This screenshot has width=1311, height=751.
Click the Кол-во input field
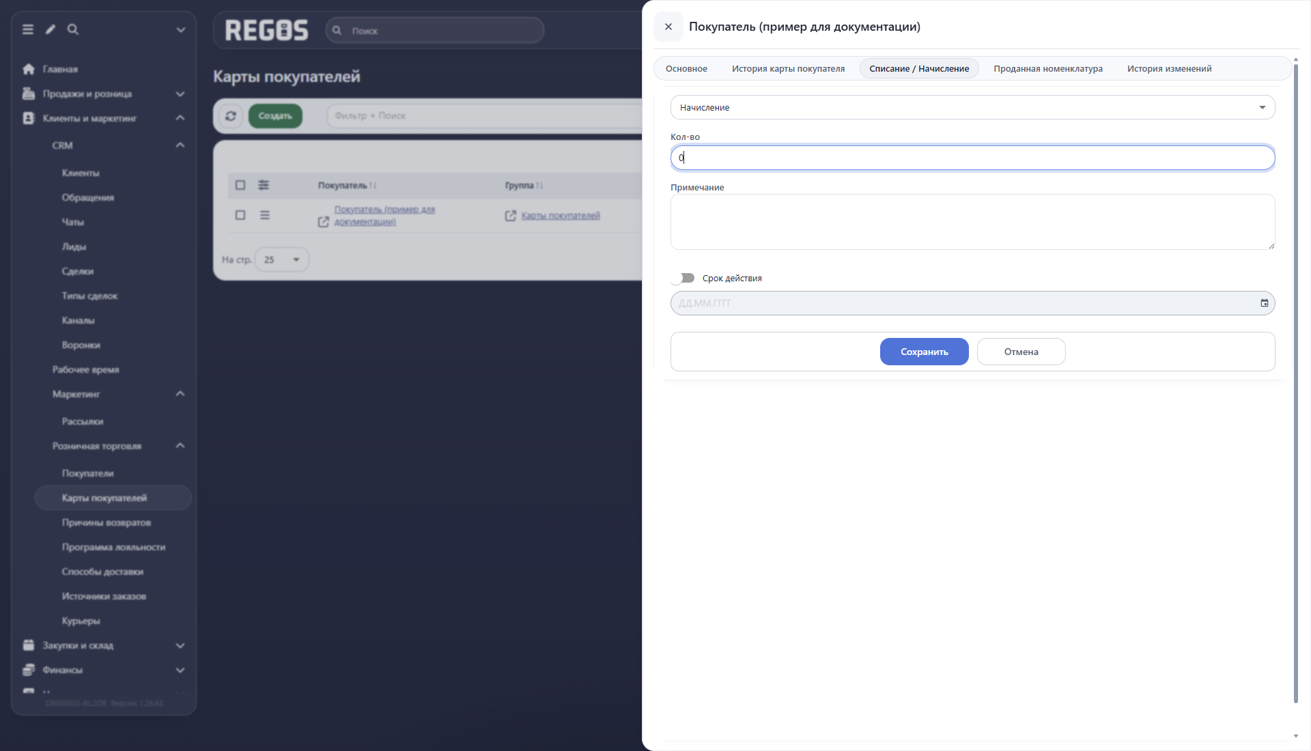point(972,158)
